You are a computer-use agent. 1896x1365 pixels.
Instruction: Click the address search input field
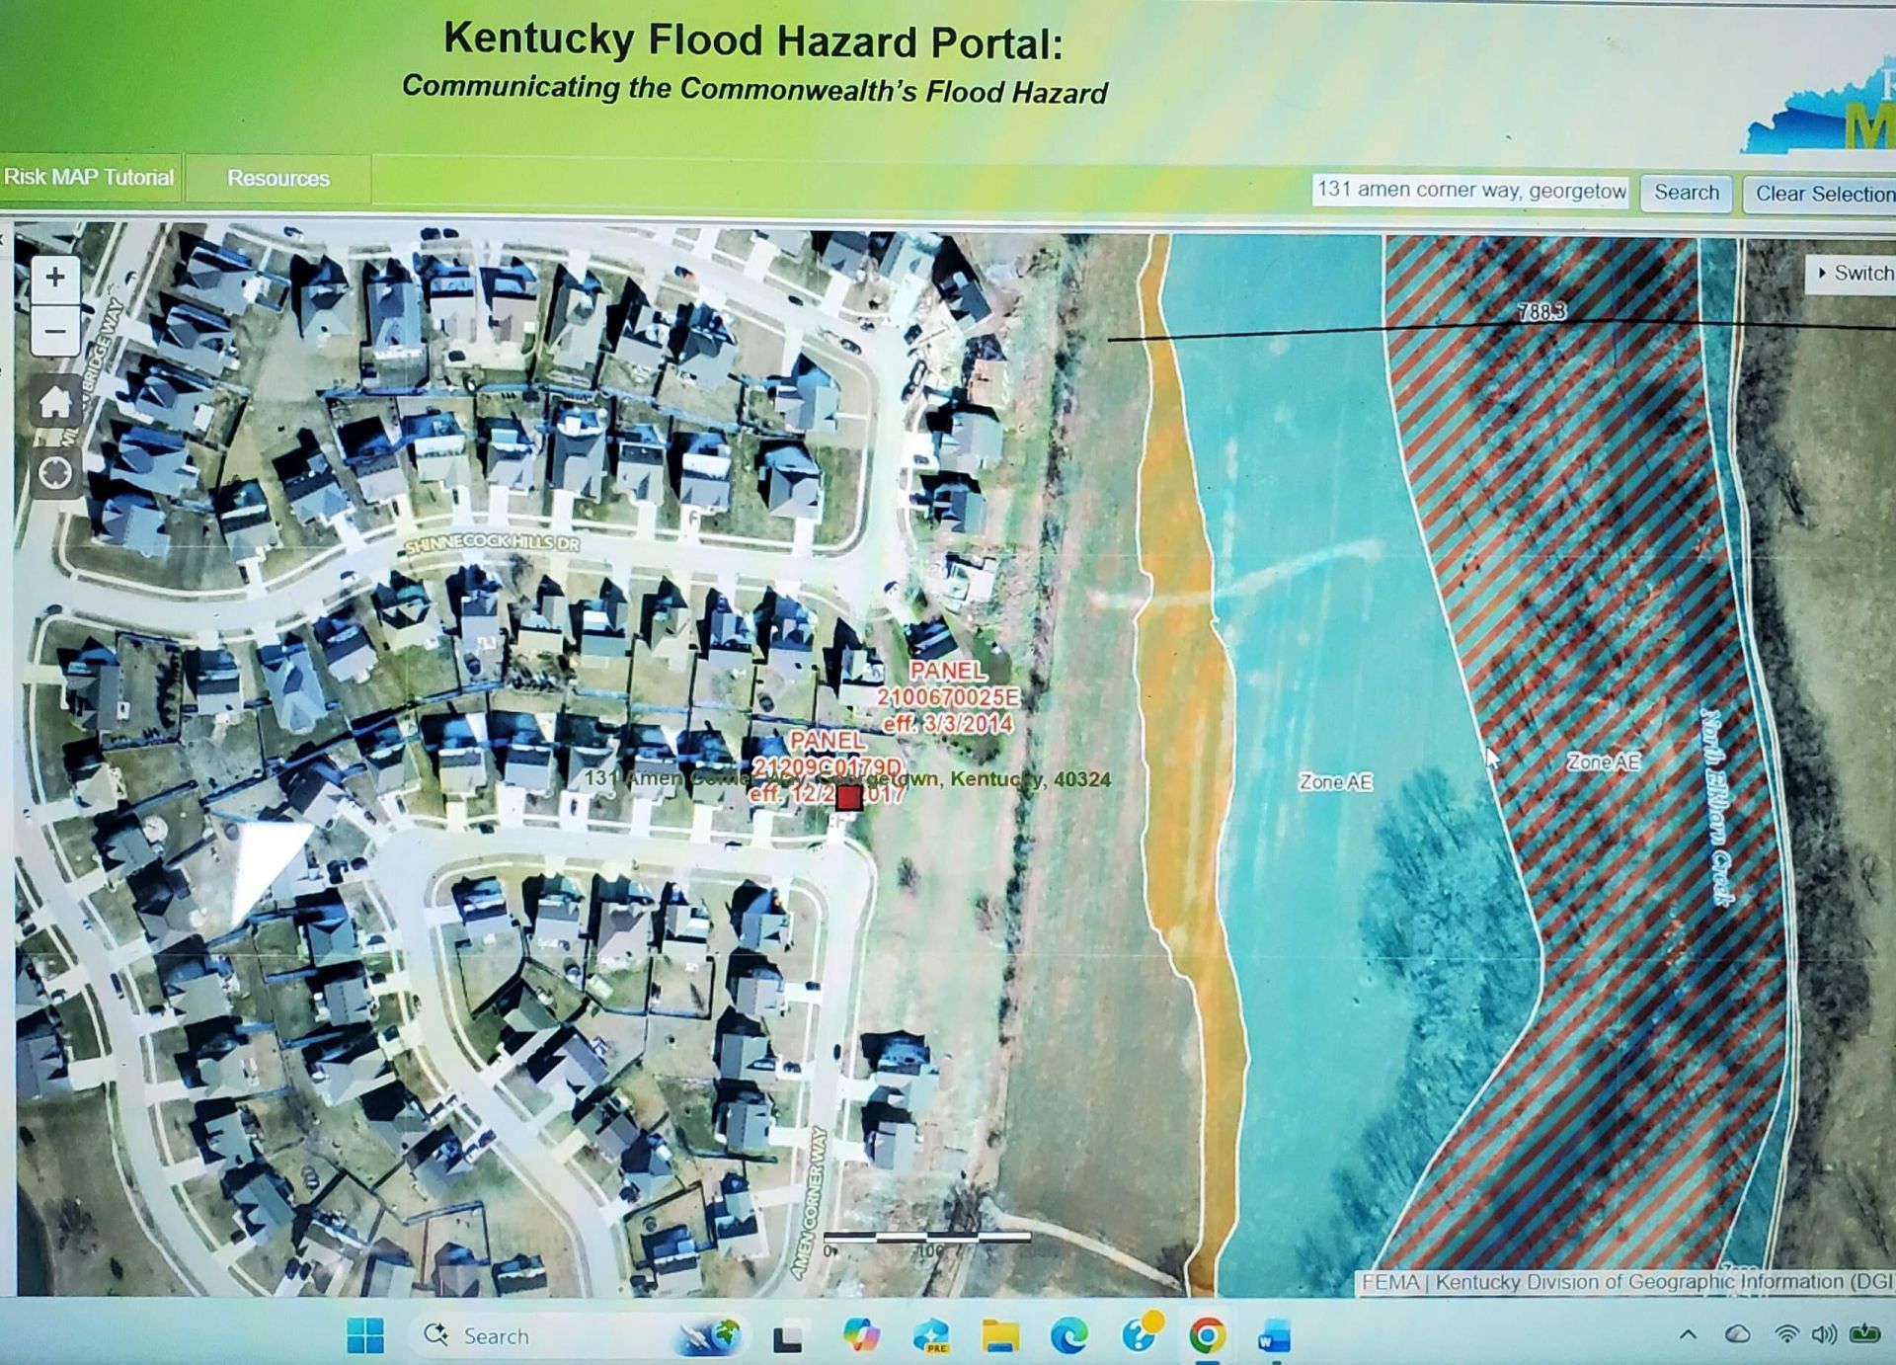(x=1469, y=191)
